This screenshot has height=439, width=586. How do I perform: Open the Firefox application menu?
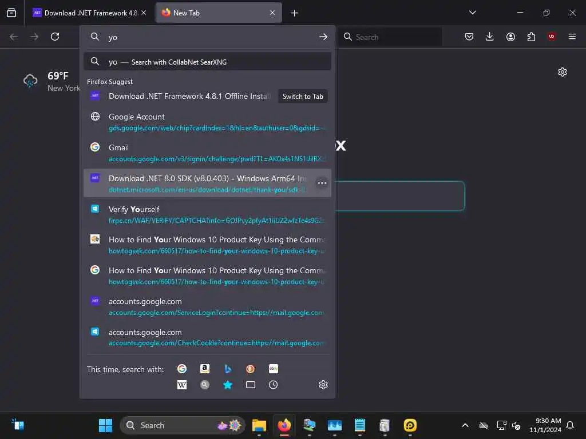pyautogui.click(x=572, y=37)
